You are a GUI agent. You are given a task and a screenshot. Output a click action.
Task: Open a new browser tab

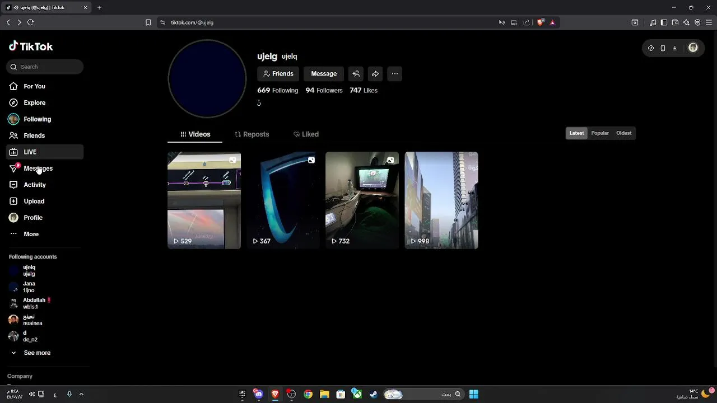(99, 7)
